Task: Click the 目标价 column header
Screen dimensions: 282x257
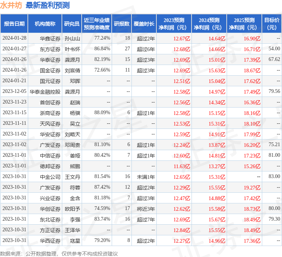Action: pyautogui.click(x=272, y=24)
